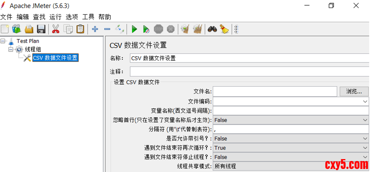Image resolution: width=370 pixels, height=172 pixels.
Task: Collapse the 线程组 tree node
Action: point(11,49)
